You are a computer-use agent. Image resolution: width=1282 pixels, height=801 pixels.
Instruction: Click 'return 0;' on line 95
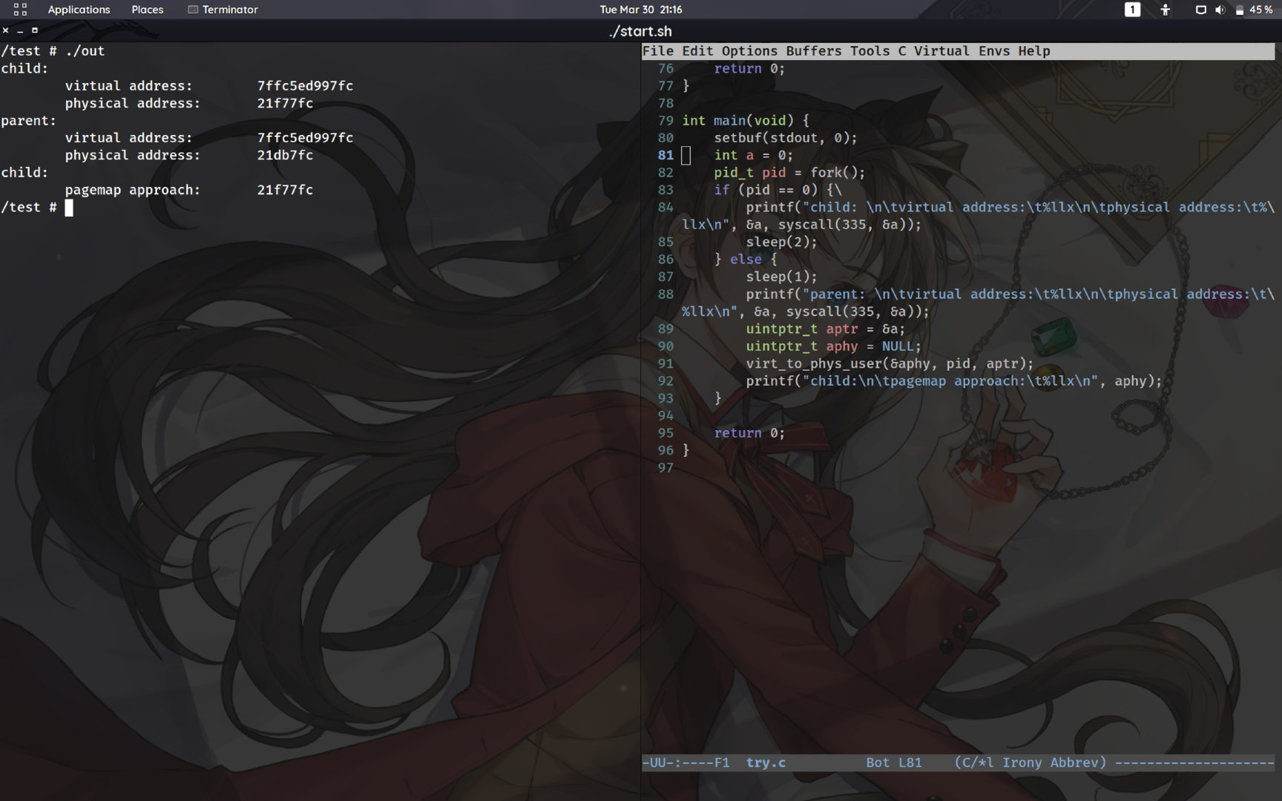[x=749, y=433]
